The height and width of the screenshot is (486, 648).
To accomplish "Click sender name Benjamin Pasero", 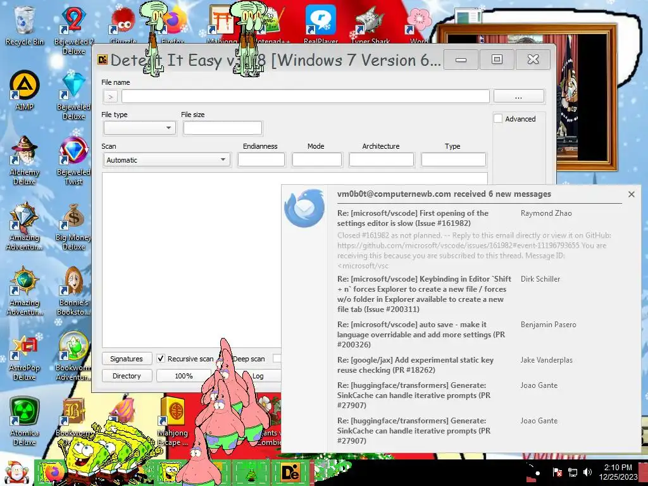I will click(x=549, y=325).
